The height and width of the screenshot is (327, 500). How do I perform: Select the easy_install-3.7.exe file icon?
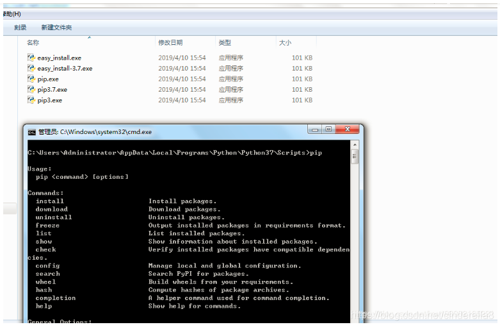(31, 68)
